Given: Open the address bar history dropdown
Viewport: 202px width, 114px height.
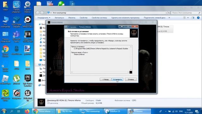Looking at the screenshot, I should (166, 13).
